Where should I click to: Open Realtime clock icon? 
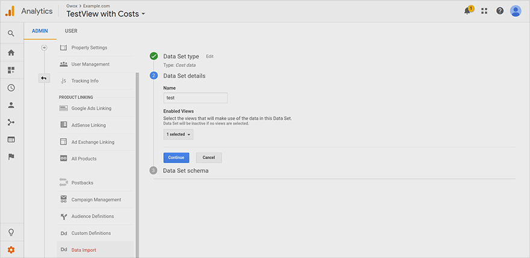click(x=11, y=88)
